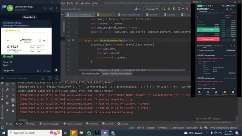Toggle hide other pairs checkbox in Binance
This screenshot has height=136, width=242.
click(198, 50)
